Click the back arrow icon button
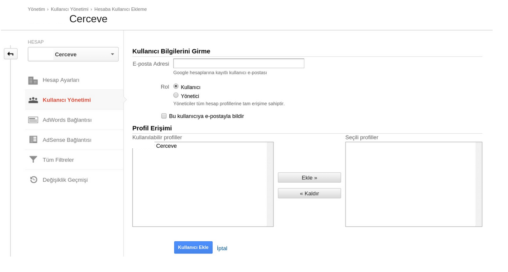 (x=10, y=54)
